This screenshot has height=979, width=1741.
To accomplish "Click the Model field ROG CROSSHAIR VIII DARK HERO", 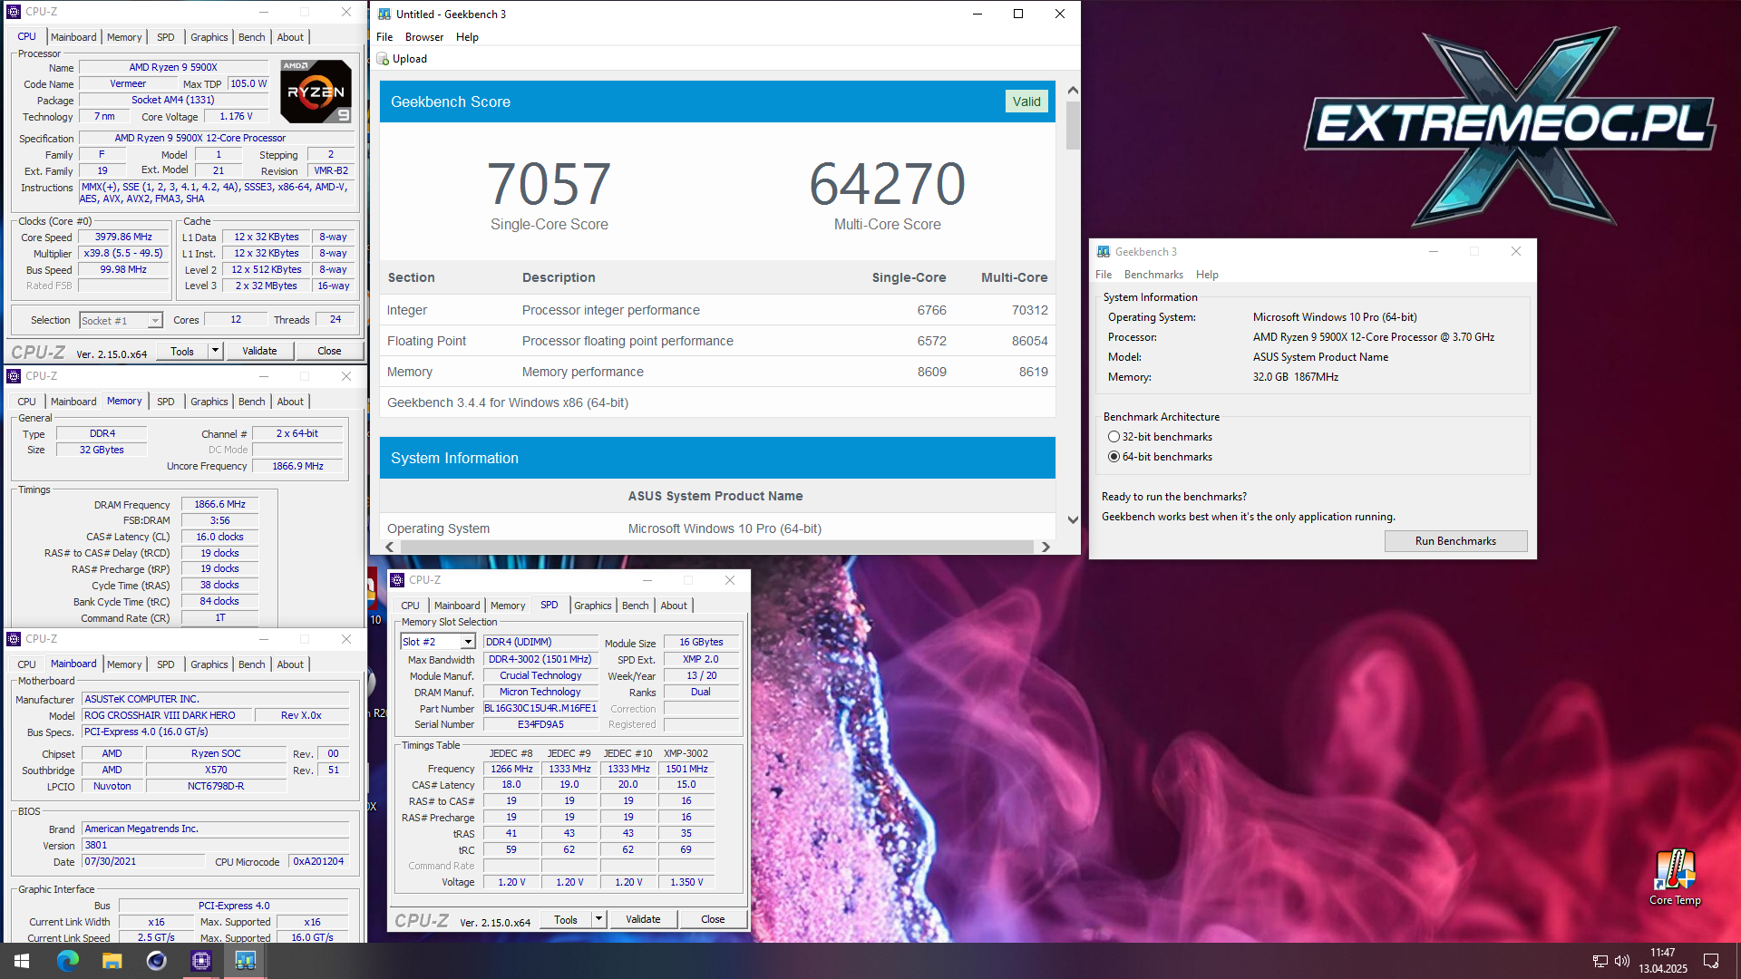I will pos(167,715).
